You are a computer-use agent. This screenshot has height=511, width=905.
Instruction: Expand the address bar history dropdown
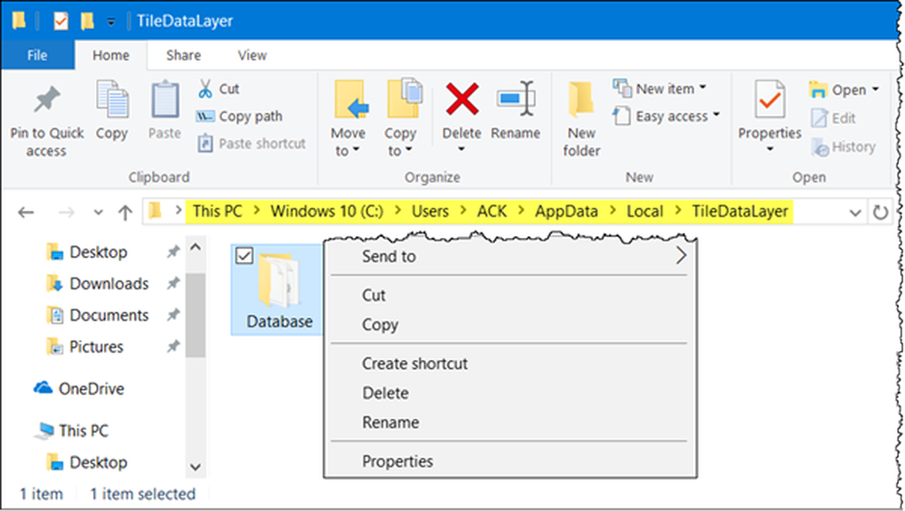(855, 213)
